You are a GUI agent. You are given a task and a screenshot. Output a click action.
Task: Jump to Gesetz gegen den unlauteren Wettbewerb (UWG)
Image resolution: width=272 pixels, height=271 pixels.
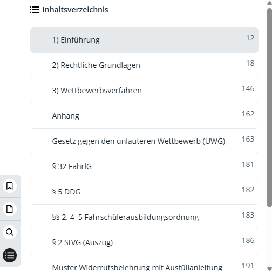[144, 141]
